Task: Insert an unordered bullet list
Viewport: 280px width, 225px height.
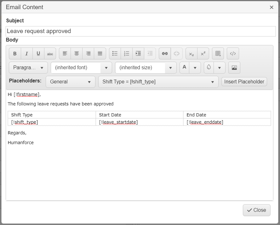Action: pos(115,53)
